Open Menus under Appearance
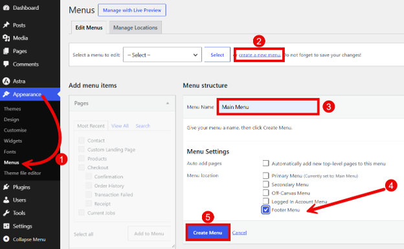 [x=12, y=163]
